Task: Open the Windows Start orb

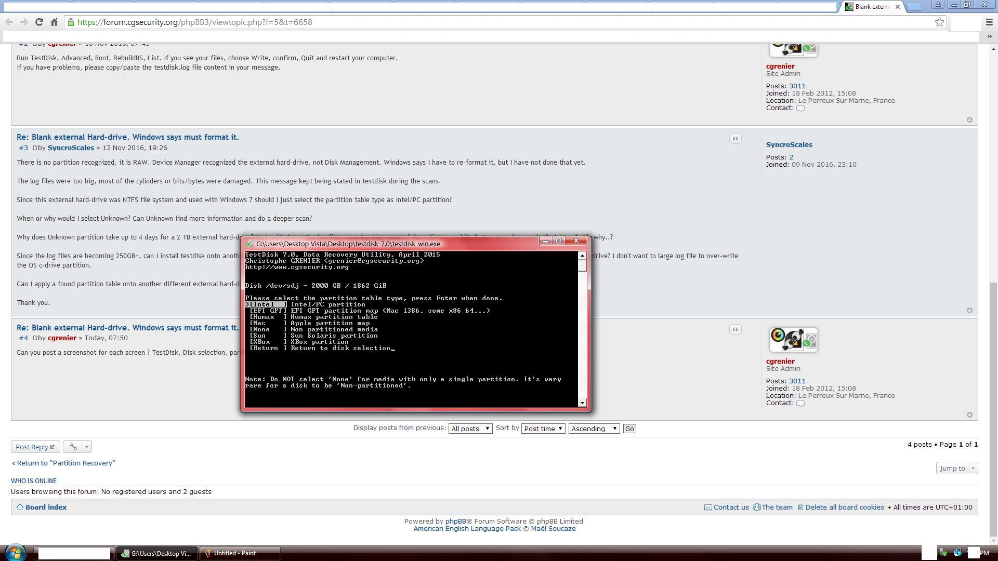Action: [x=15, y=553]
